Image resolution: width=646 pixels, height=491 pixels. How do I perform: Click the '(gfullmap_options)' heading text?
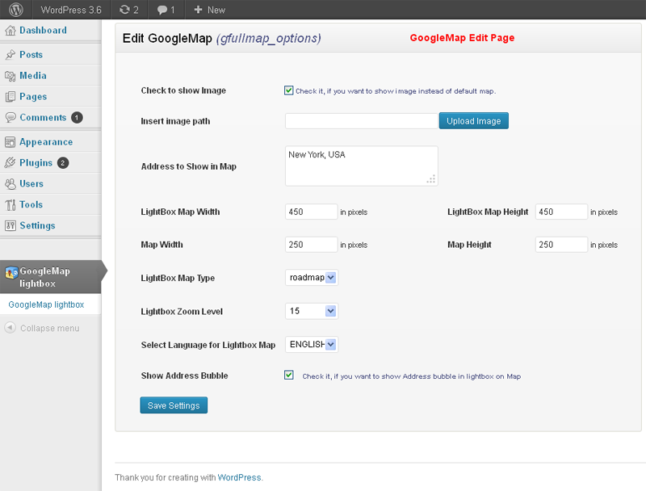(268, 39)
